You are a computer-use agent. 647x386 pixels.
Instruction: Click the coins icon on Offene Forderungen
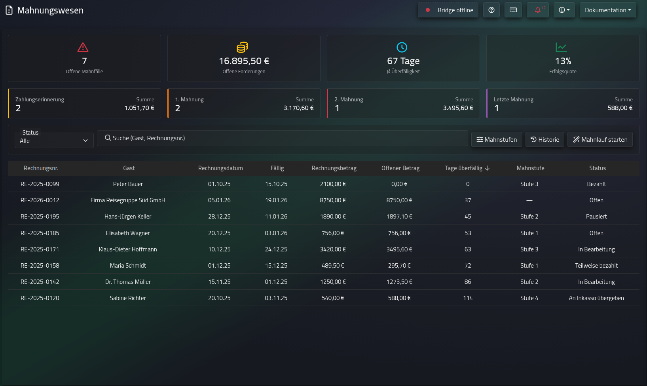tap(243, 48)
